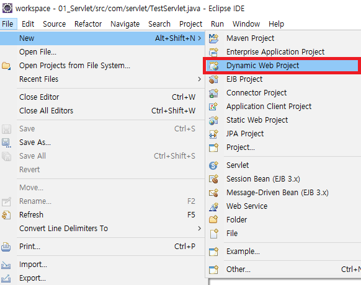Expand Convert Line Delimiters To arrow
361x285 pixels.
[x=199, y=229]
